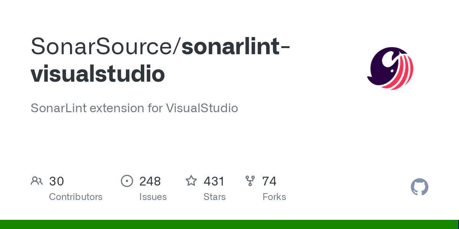
Task: Click the Contributors people icon
Action: [x=37, y=181]
